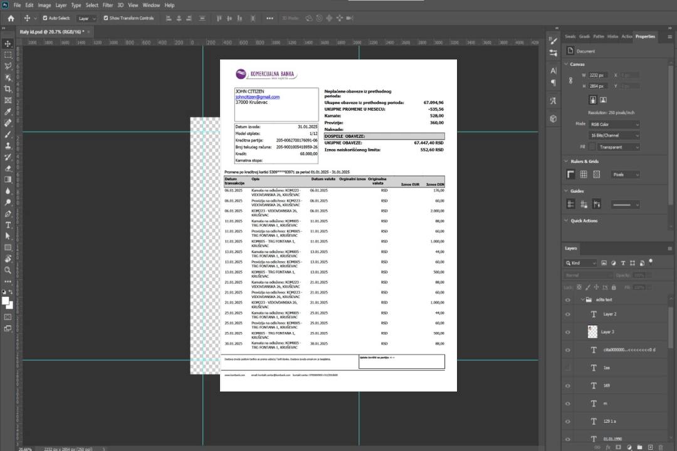Select the Zoom tool
The height and width of the screenshot is (451, 677).
tap(8, 270)
